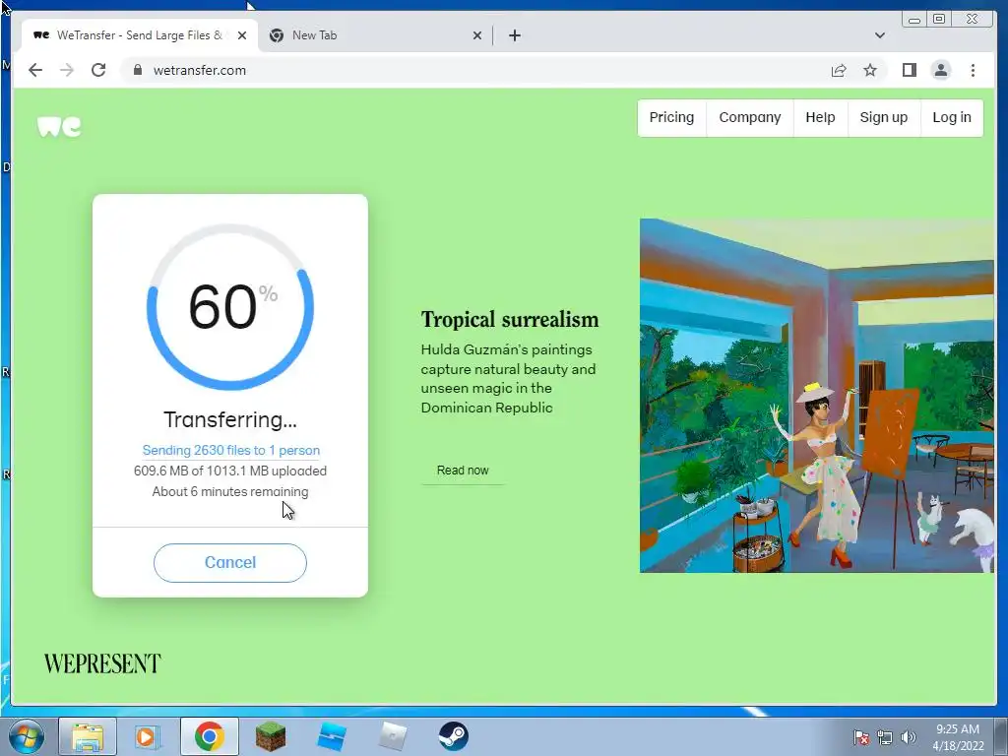The width and height of the screenshot is (1008, 756).
Task: Click About 6 minutes remaining text
Action: pyautogui.click(x=230, y=492)
